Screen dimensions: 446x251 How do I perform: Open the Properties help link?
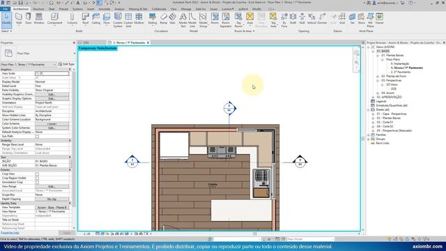point(10,233)
